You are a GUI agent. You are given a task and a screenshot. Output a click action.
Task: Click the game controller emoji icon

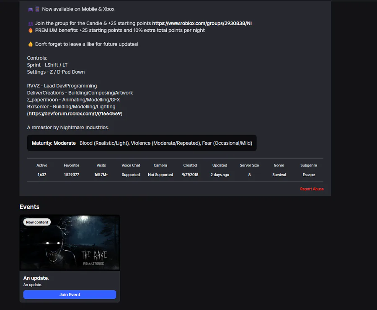pos(31,9)
